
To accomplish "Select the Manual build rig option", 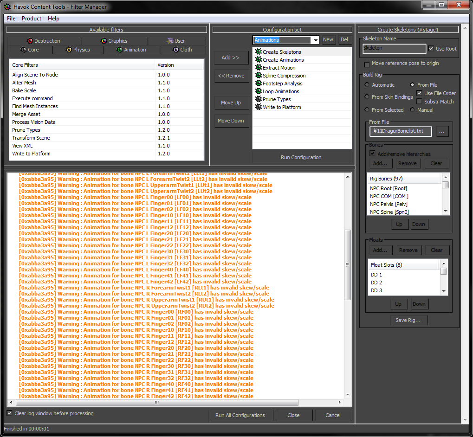I will click(x=412, y=109).
